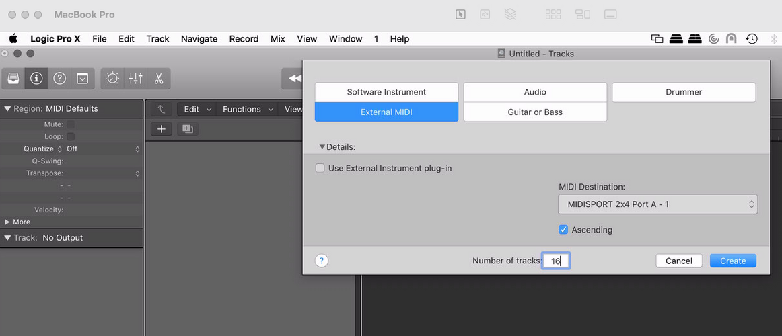Expand the More section in Region inspector

tap(7, 222)
